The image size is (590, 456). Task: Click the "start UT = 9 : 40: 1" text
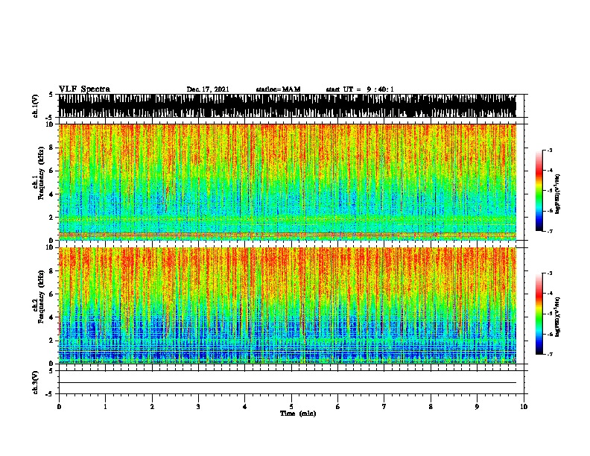pyautogui.click(x=360, y=89)
